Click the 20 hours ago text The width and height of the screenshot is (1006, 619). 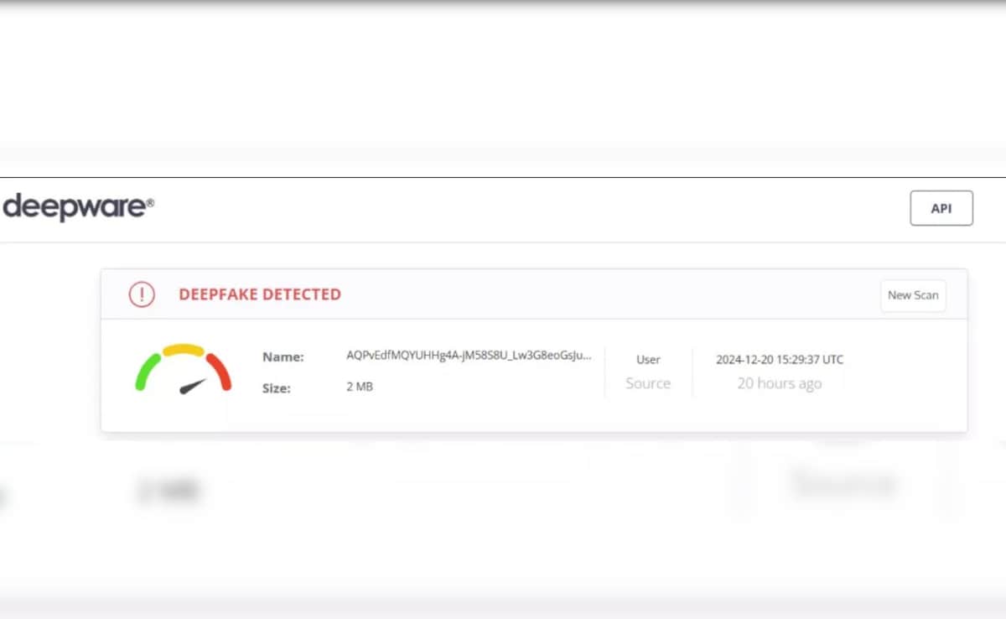click(x=779, y=384)
